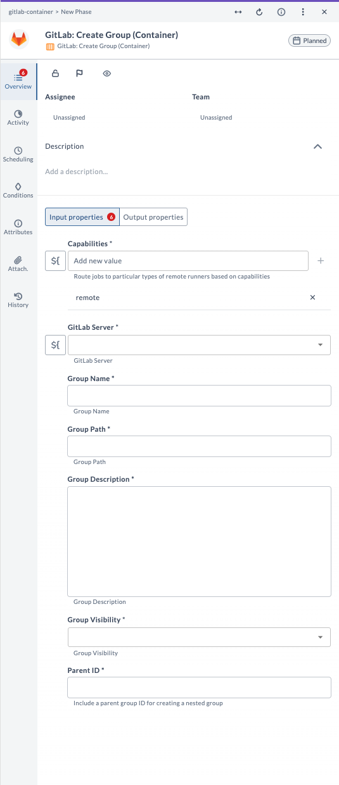This screenshot has height=785, width=339.
Task: Open task info icon in header
Action: pyautogui.click(x=281, y=12)
